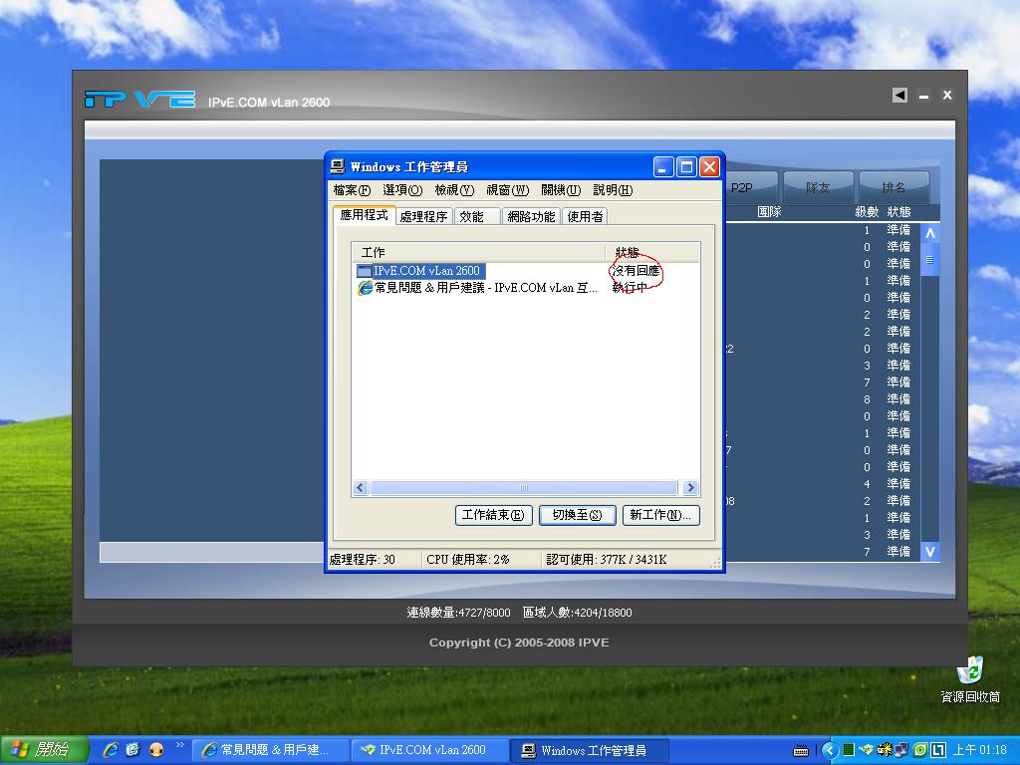Open the 排名 tab in IPVE window
Screen dimensions: 1020x765
click(x=893, y=187)
